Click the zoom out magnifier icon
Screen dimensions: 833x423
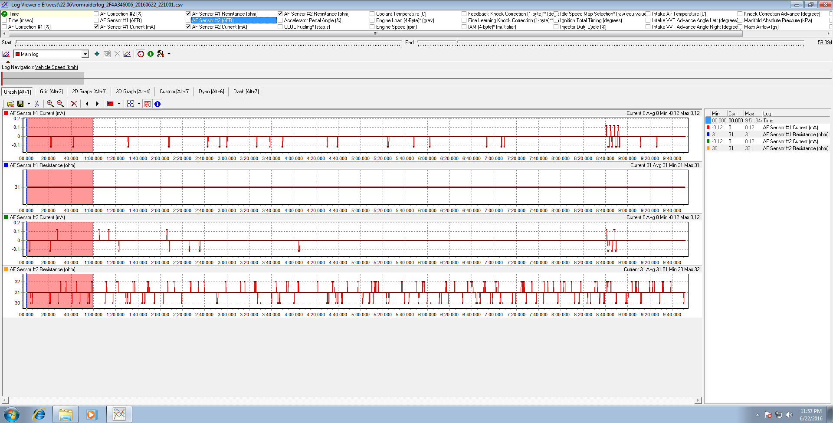tap(60, 104)
